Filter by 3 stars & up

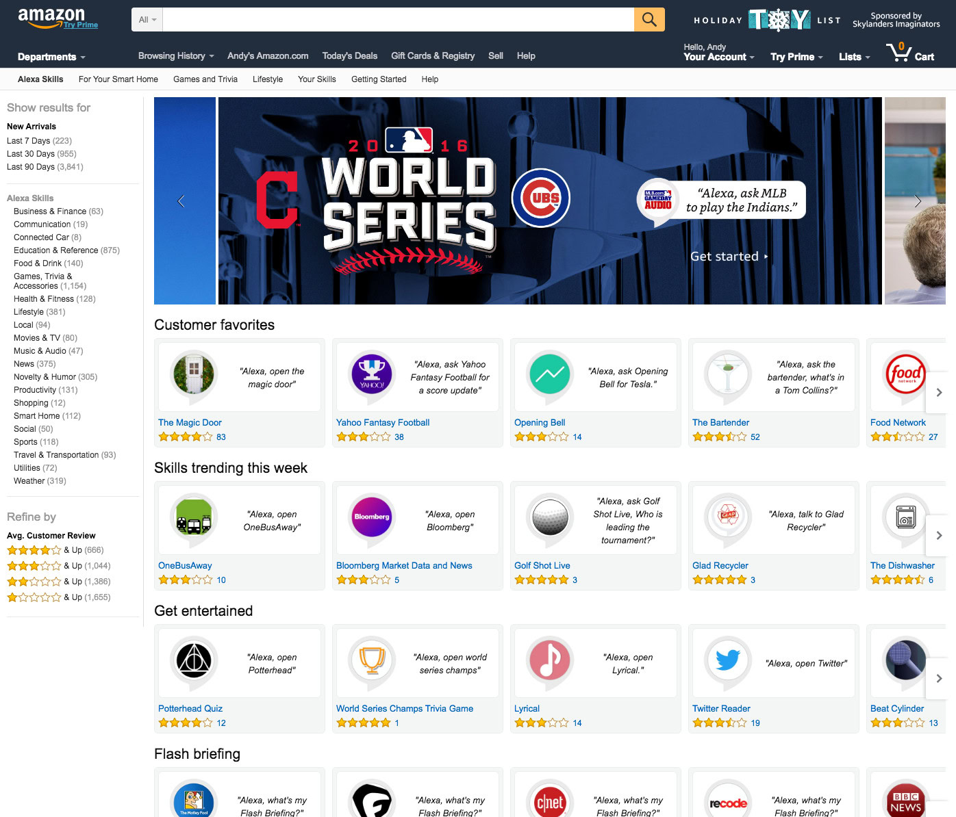pos(58,566)
